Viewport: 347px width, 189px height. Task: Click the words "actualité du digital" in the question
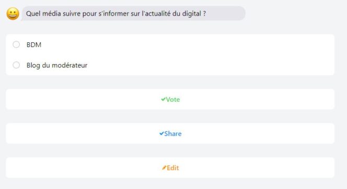coord(171,14)
